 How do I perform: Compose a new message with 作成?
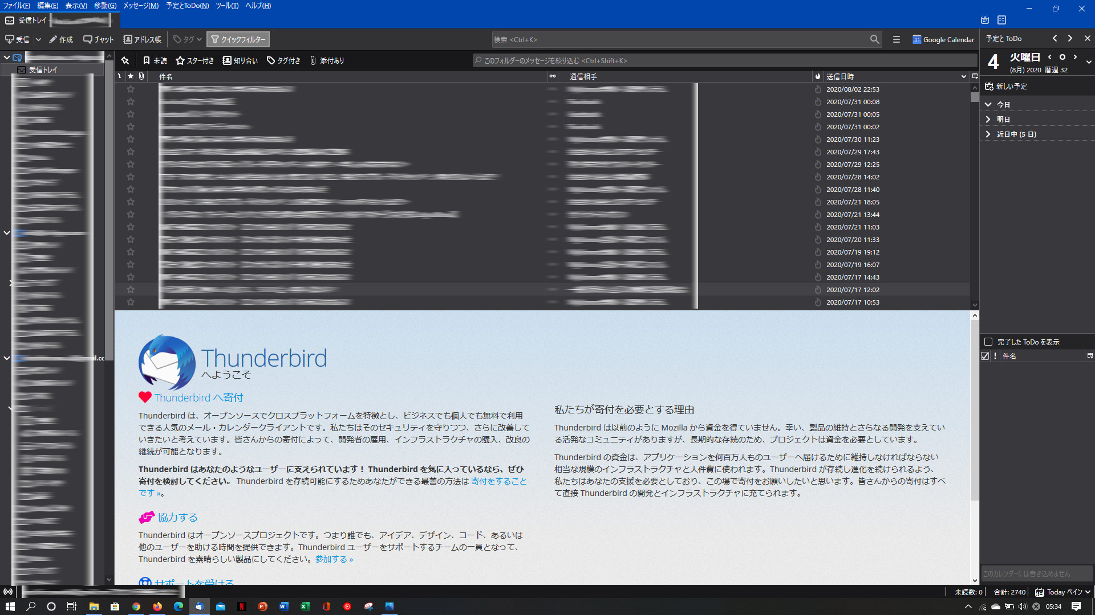click(61, 39)
